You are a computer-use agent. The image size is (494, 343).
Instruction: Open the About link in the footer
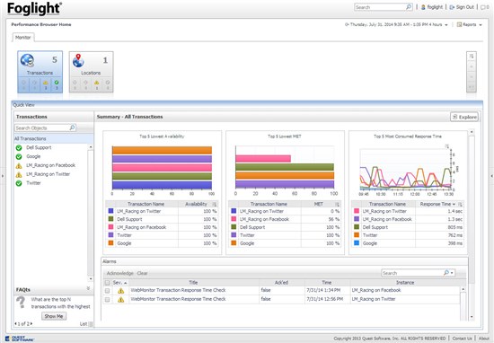tap(483, 339)
